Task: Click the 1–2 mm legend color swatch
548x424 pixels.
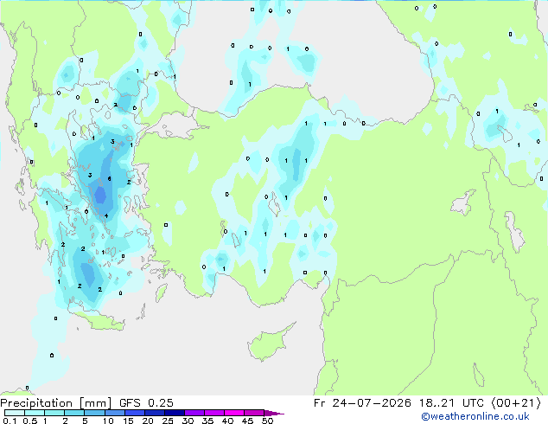Action: (x=54, y=413)
